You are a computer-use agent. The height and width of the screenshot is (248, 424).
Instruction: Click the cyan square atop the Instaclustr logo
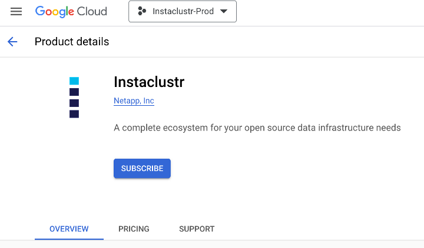74,81
